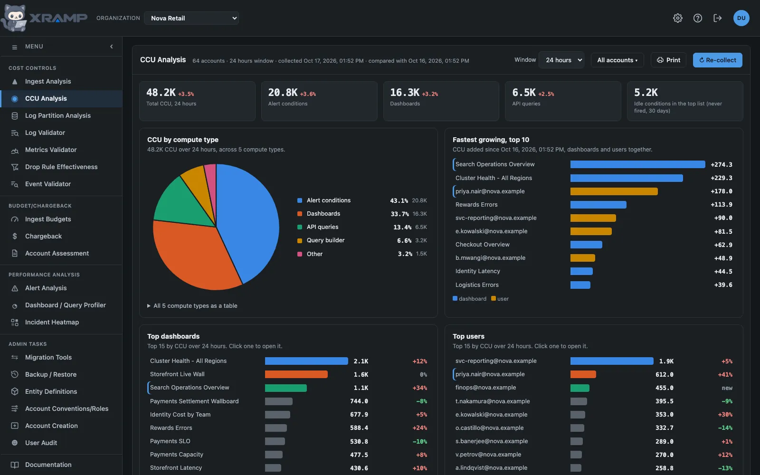Image resolution: width=760 pixels, height=475 pixels.
Task: Click the Event Validator icon
Action: [15, 184]
